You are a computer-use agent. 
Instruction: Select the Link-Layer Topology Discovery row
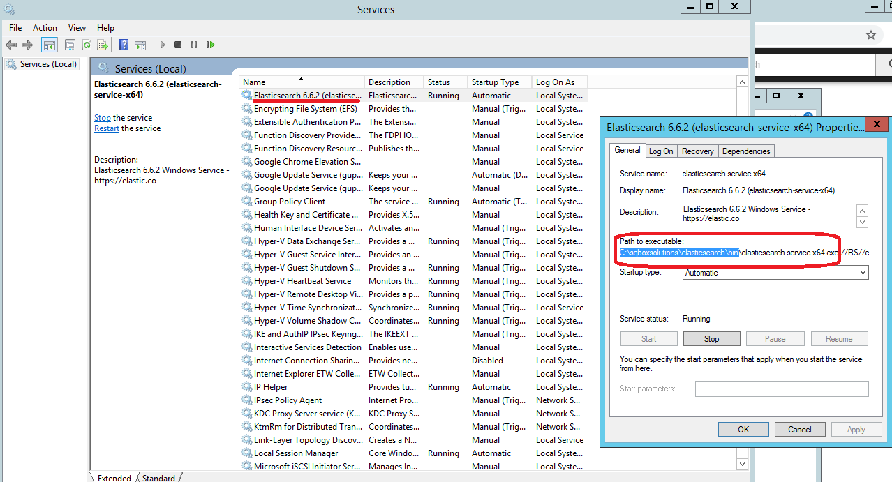(x=414, y=439)
